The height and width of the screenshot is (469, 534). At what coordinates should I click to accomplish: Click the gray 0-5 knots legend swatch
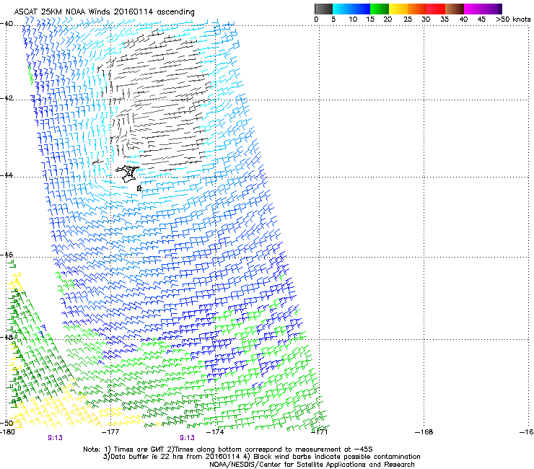[x=323, y=9]
